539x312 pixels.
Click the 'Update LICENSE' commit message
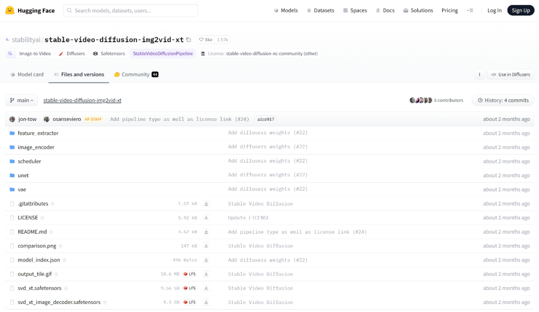pos(249,218)
